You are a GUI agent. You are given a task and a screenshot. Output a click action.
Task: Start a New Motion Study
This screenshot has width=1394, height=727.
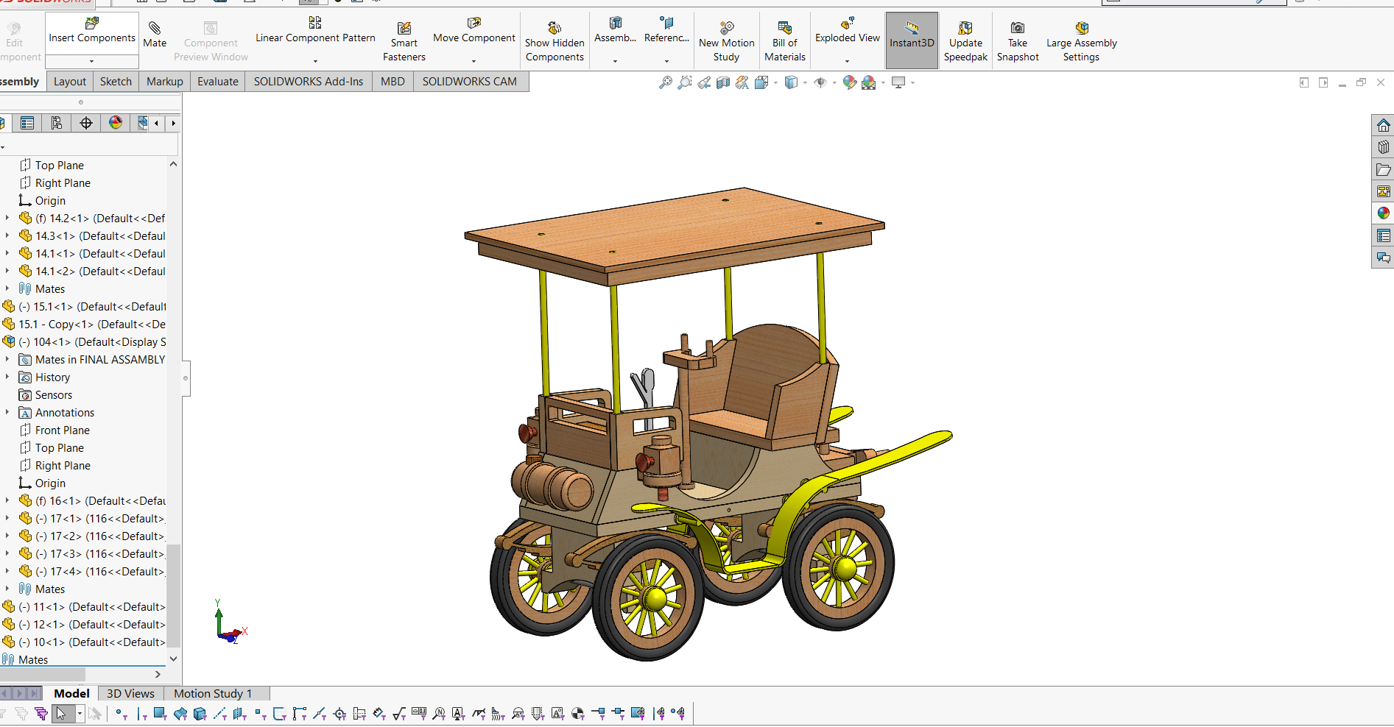tap(726, 29)
